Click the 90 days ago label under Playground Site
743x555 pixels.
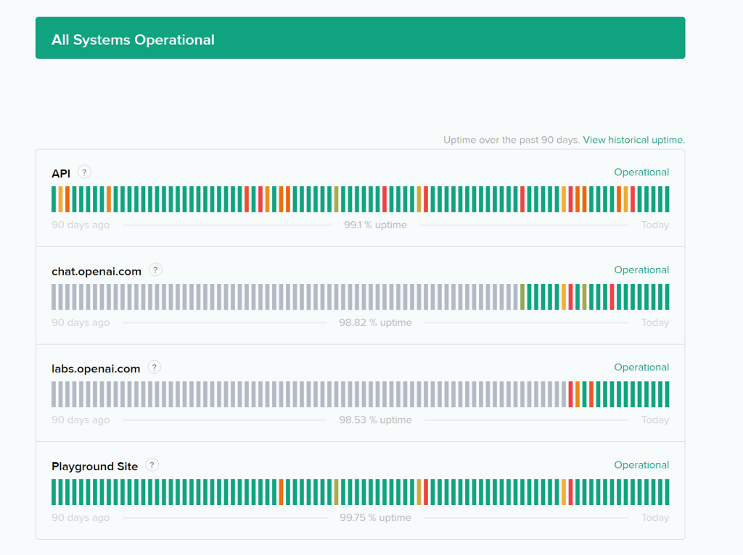[x=80, y=517]
